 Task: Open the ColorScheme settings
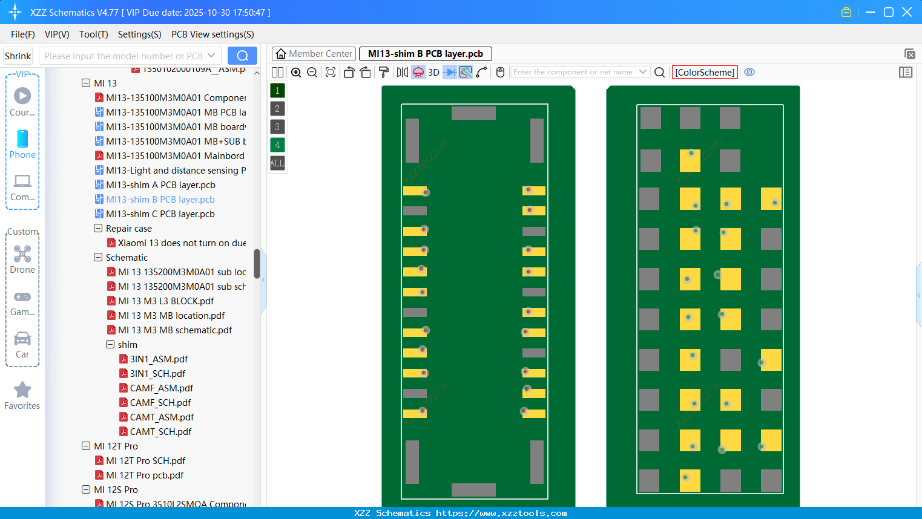point(705,72)
